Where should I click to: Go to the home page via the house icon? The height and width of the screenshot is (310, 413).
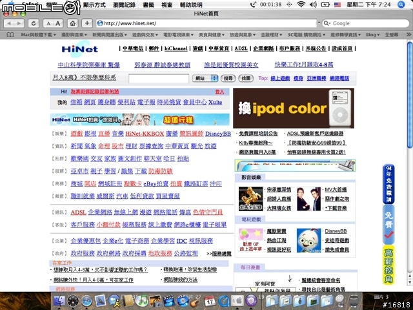pyautogui.click(x=72, y=23)
